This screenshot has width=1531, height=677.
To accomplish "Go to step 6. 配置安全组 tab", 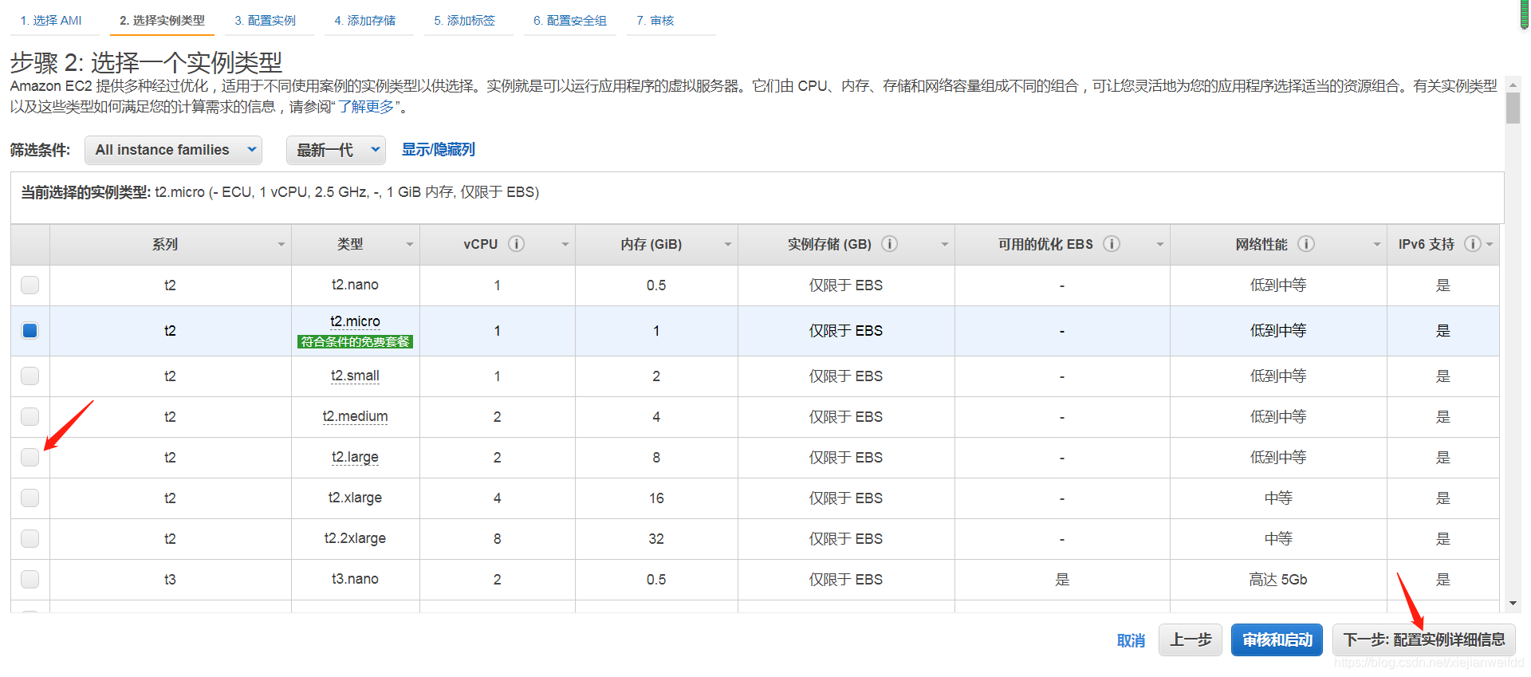I will [570, 21].
